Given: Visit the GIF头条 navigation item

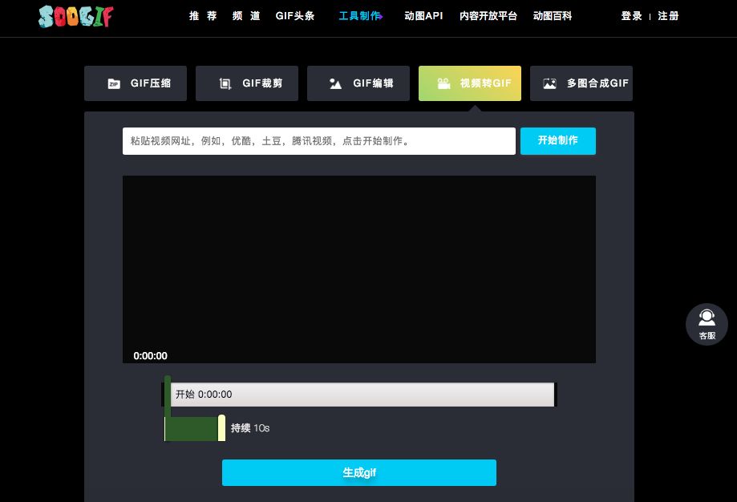Looking at the screenshot, I should pos(295,15).
